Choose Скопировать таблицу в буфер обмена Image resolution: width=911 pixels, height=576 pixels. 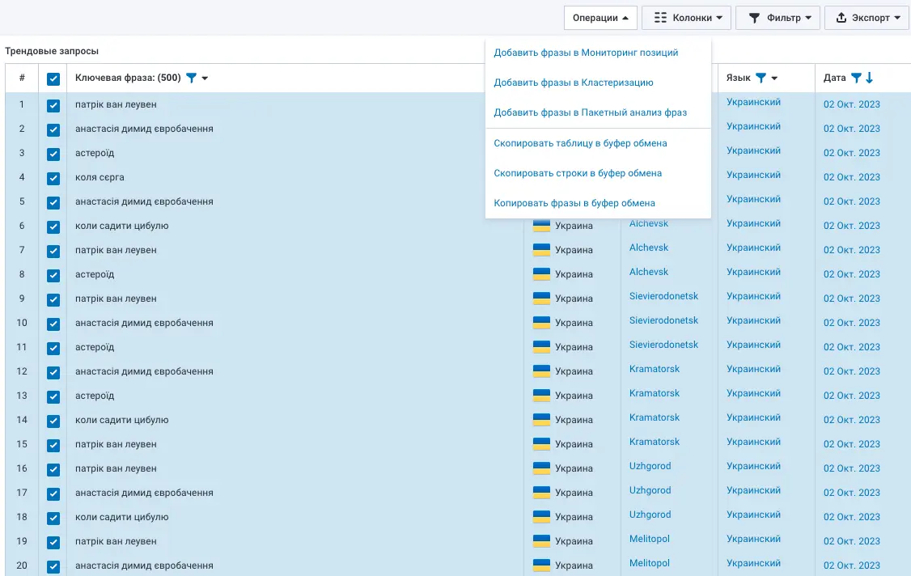(x=580, y=143)
